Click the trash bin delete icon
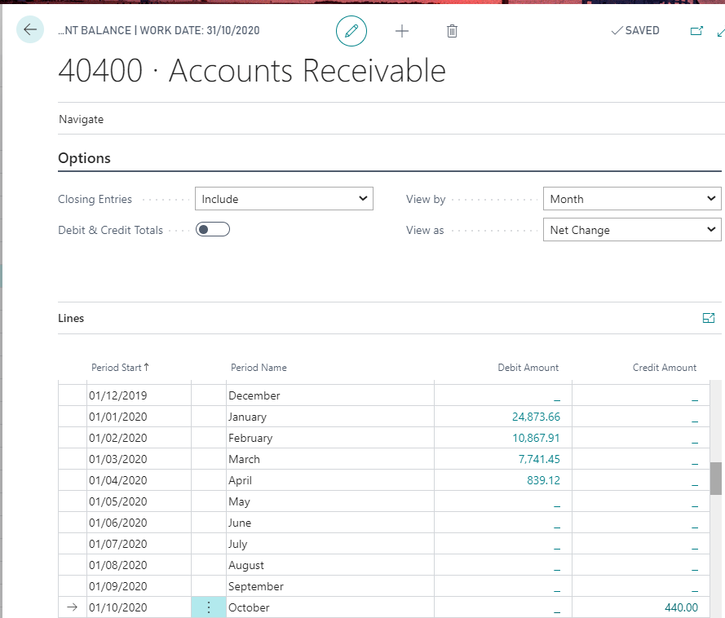This screenshot has width=725, height=618. [x=452, y=31]
